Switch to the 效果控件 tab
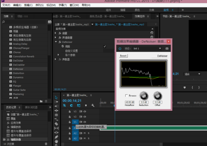Image resolution: width=207 pixels, height=146 pixels. point(140,16)
